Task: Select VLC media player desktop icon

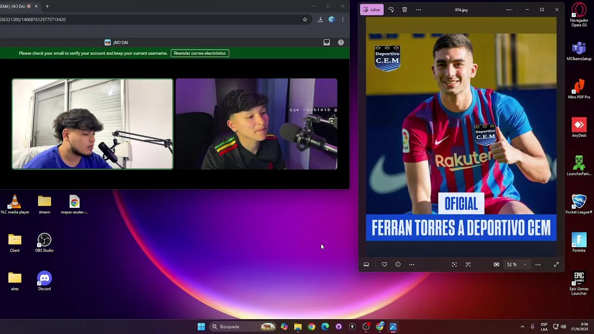Action: [x=15, y=205]
